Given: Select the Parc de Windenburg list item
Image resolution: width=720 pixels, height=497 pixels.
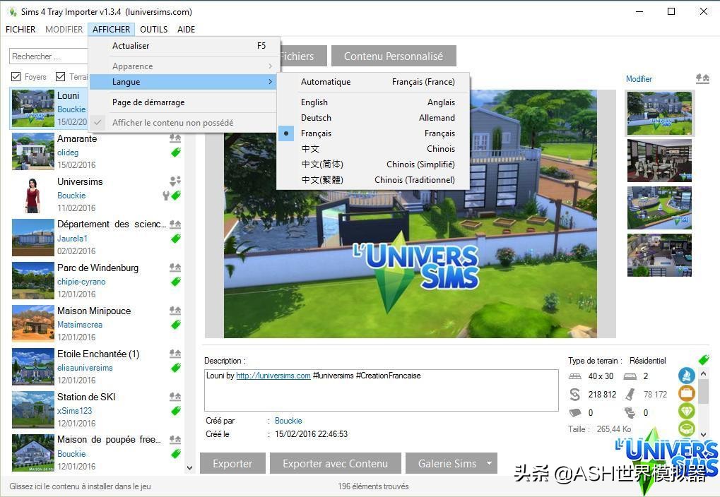Looking at the screenshot, I should pyautogui.click(x=96, y=280).
